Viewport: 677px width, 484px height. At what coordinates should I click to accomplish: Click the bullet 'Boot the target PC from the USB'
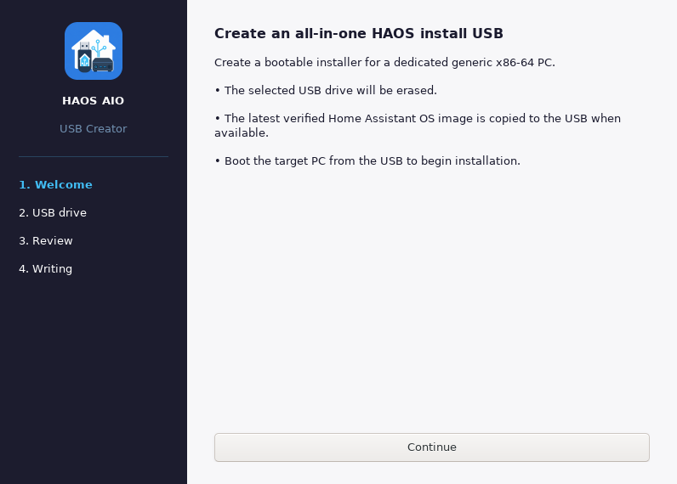367,161
